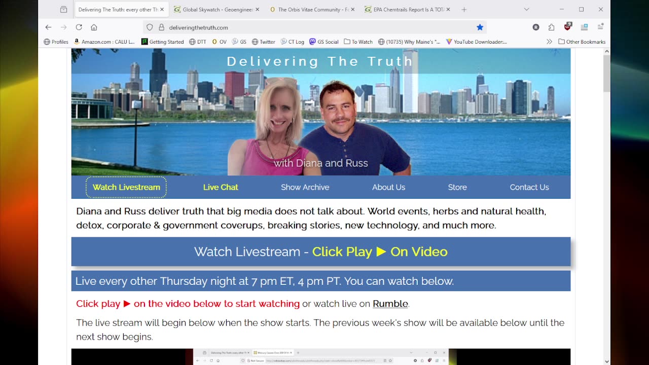This screenshot has width=649, height=365.
Task: Open the YouTube Downloader bookmark
Action: 477,42
